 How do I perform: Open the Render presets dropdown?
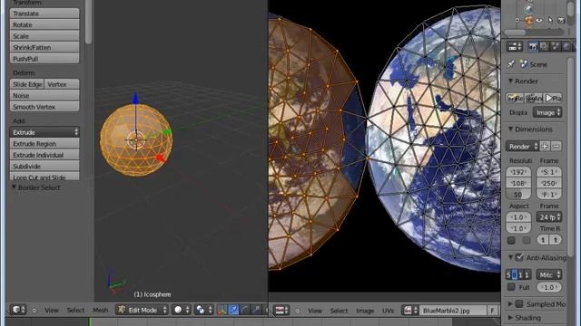522,147
